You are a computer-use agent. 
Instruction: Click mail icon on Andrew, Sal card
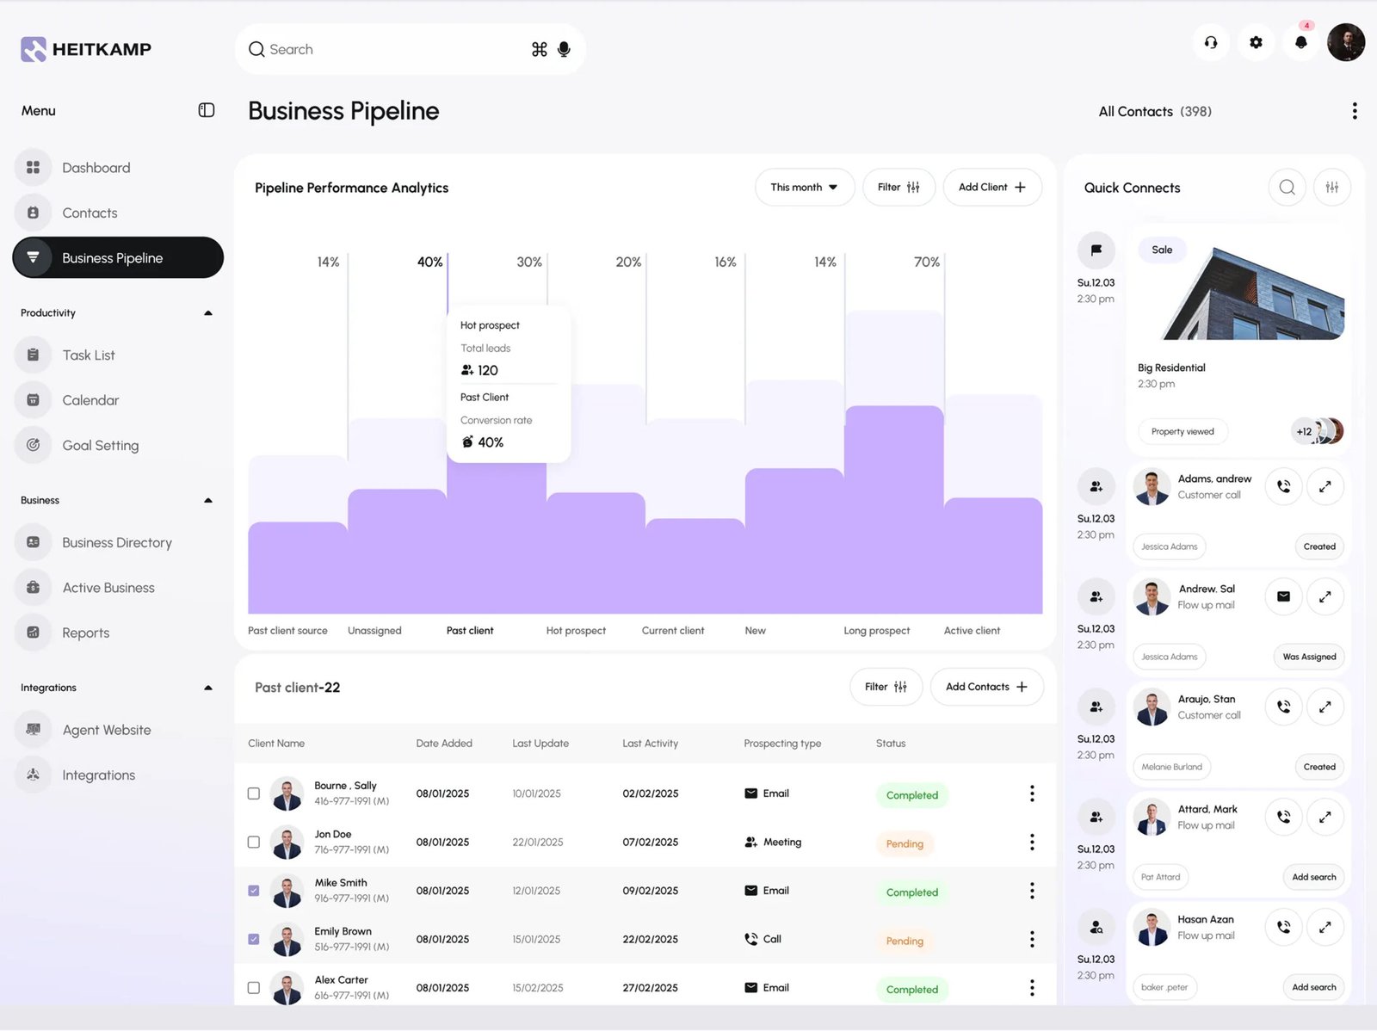pyautogui.click(x=1283, y=596)
